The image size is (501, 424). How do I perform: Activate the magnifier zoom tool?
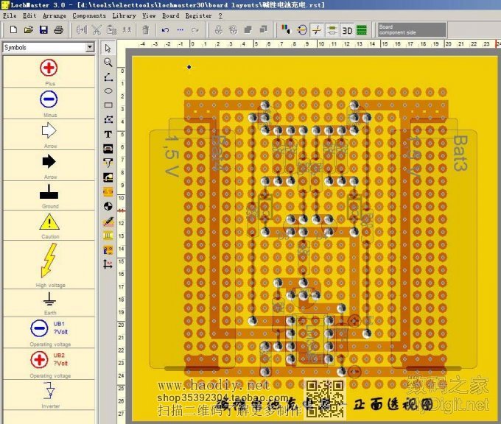108,63
